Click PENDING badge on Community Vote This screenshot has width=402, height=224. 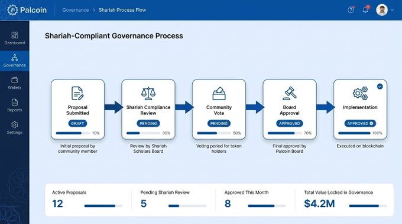(219, 124)
